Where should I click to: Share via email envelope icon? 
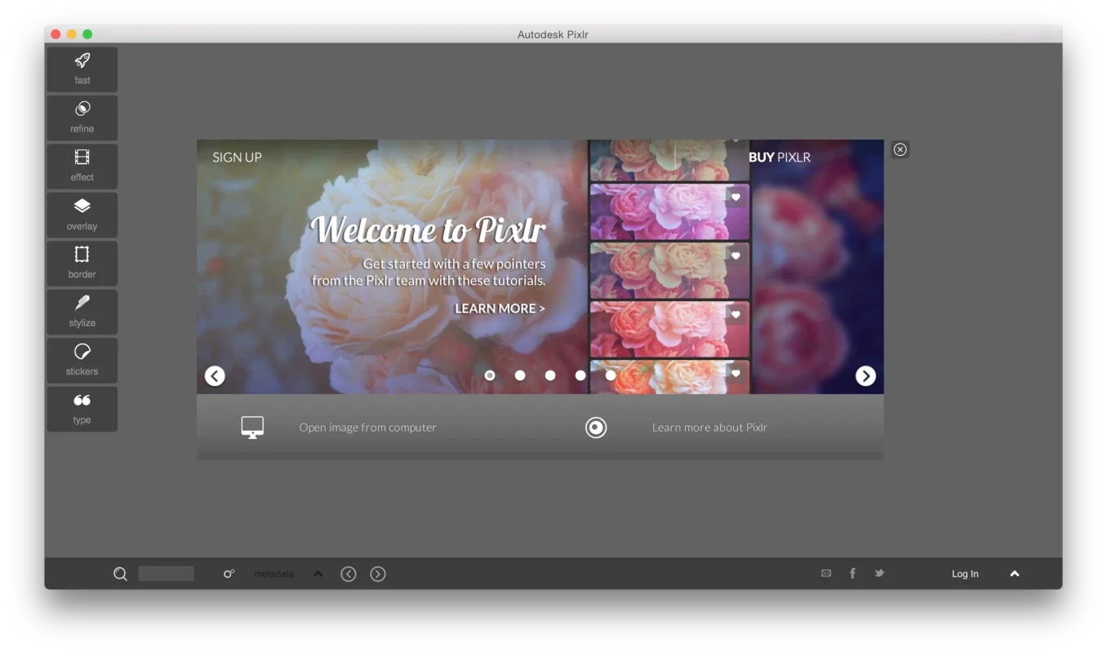(826, 573)
